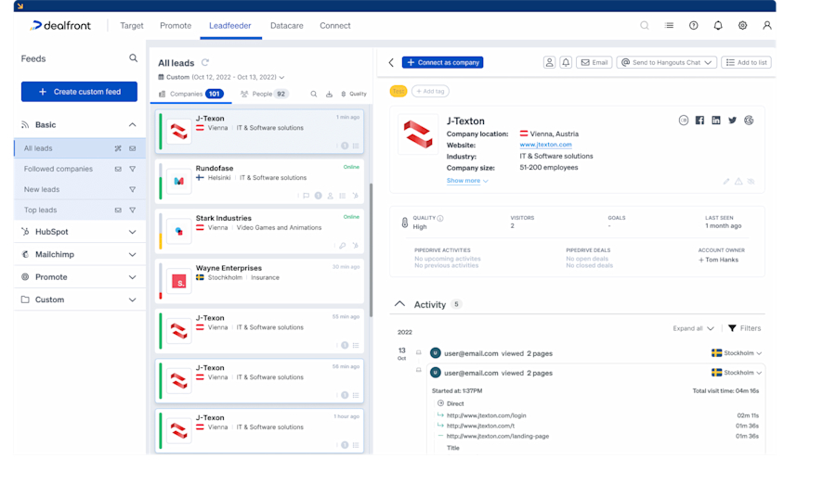Go back using the left arrow
836x484 pixels.
coord(391,63)
